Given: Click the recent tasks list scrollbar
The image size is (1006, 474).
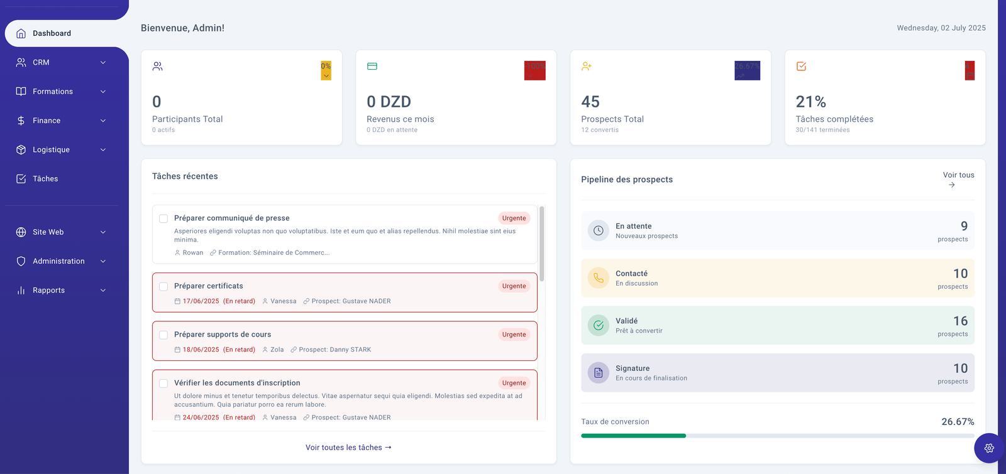Looking at the screenshot, I should point(541,245).
